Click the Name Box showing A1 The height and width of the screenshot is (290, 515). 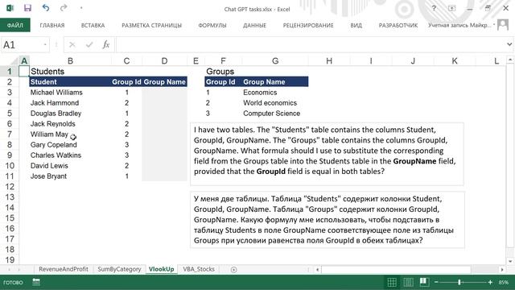tap(22, 45)
